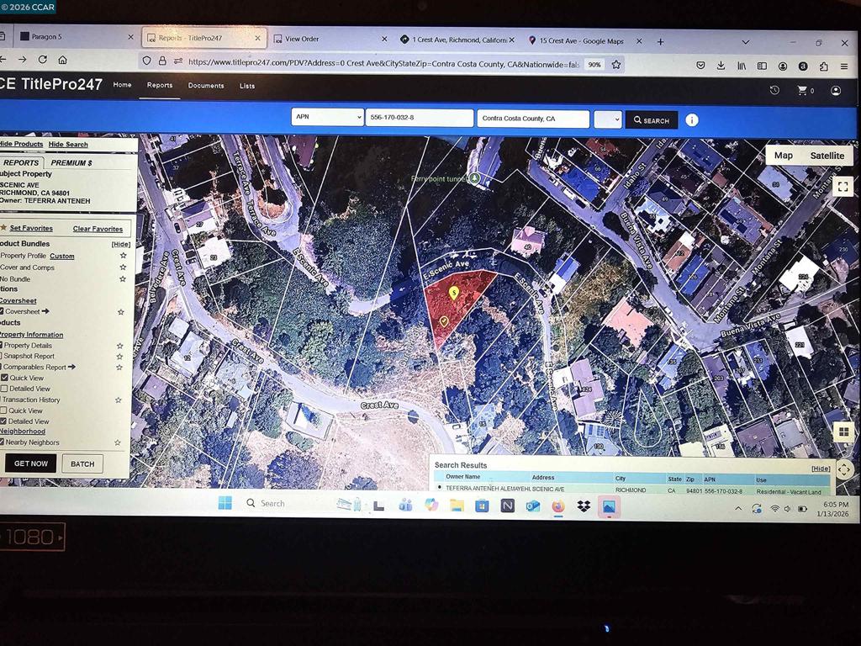
Task: Enter fullscreen map view
Action: [843, 187]
